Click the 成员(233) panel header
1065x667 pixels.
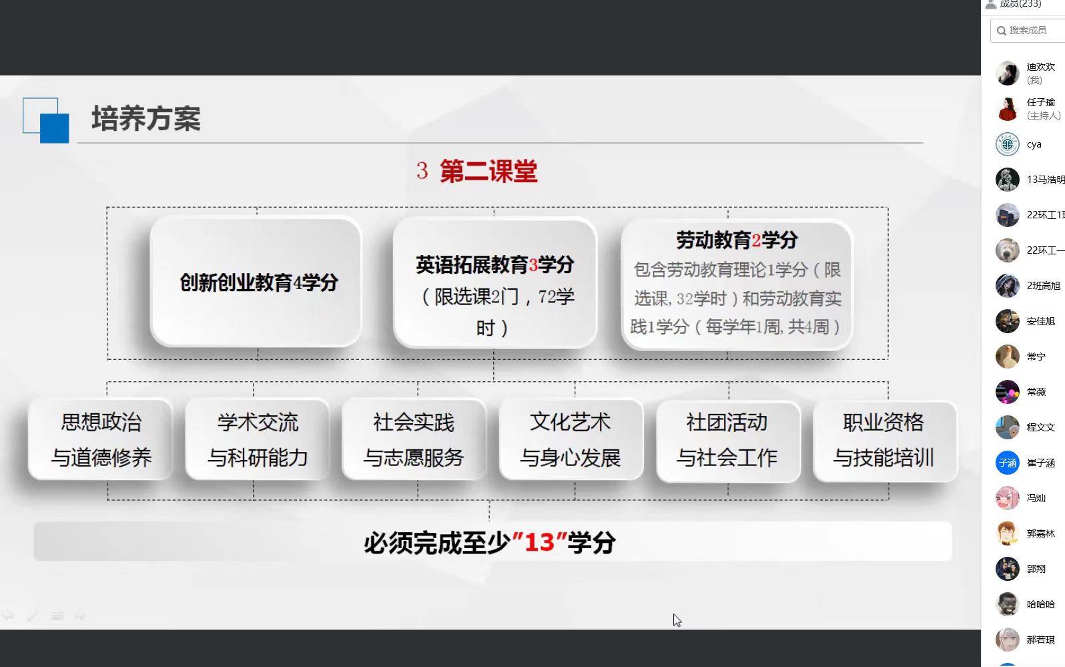[x=1014, y=4]
